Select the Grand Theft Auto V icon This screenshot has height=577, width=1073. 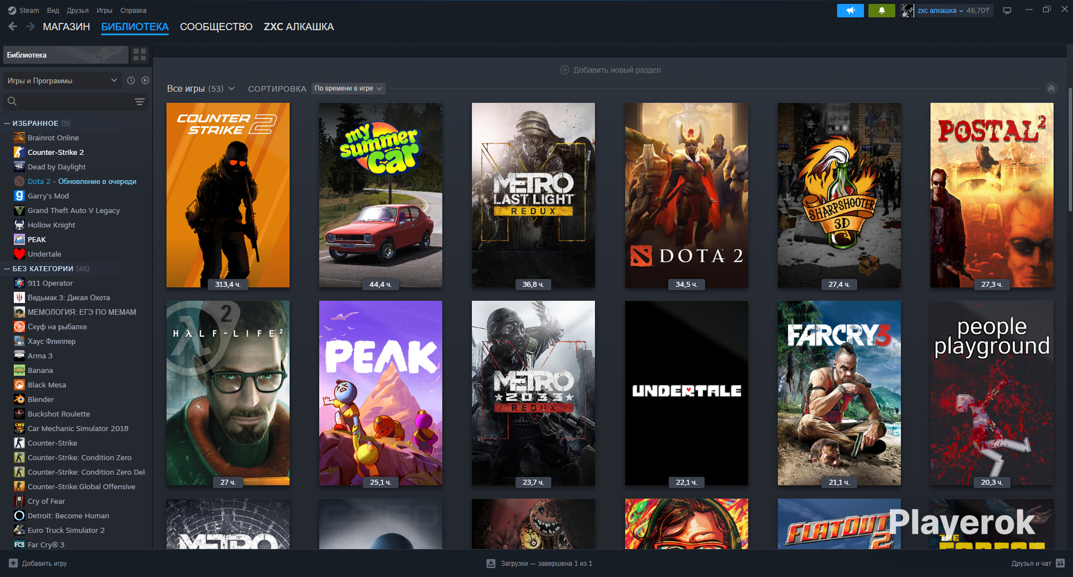tap(19, 211)
